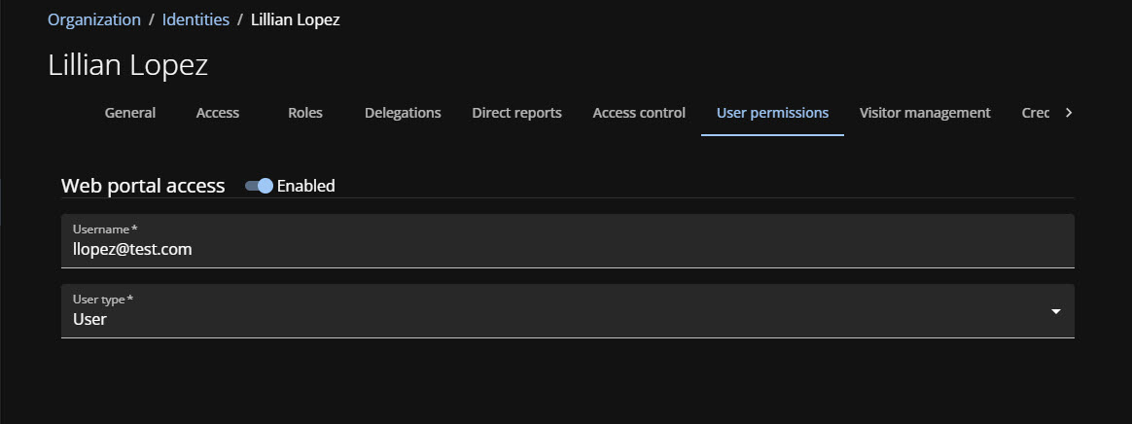Open the Direct reports tab
The width and height of the screenshot is (1132, 424).
click(x=516, y=113)
